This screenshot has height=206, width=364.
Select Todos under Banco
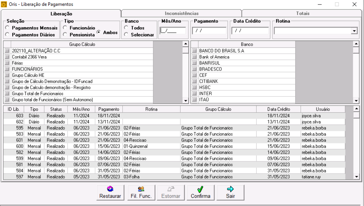[126, 27]
